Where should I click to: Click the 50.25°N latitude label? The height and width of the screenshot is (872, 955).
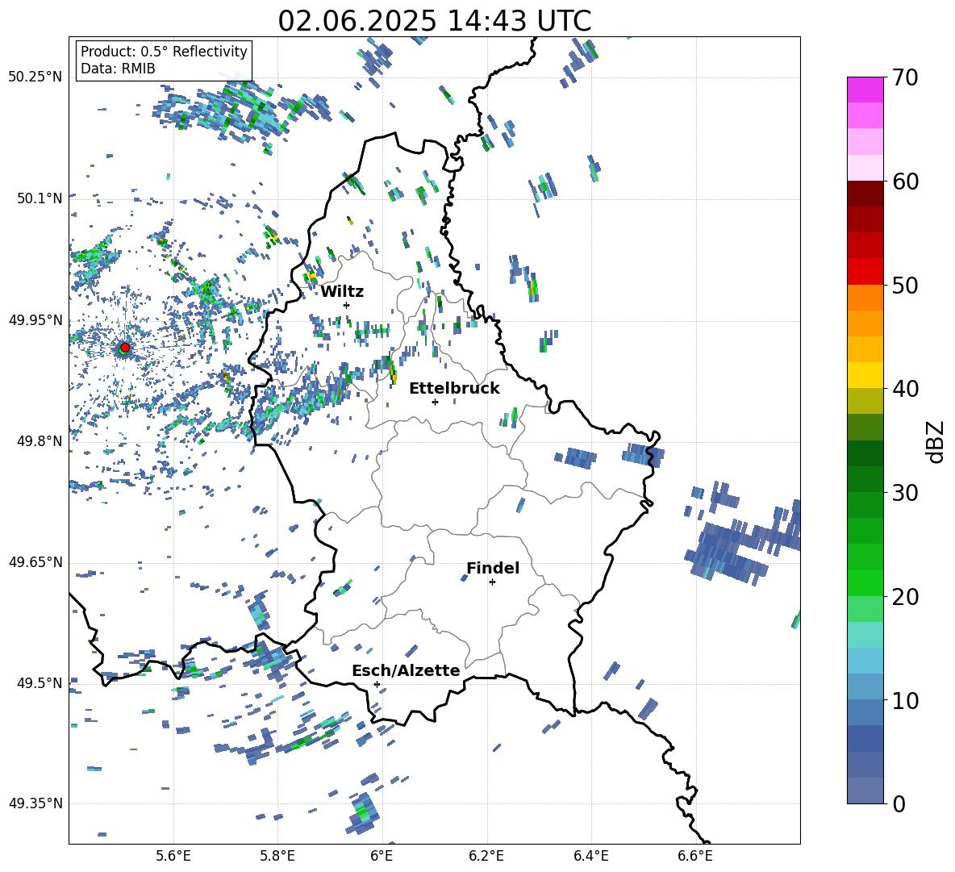(35, 77)
